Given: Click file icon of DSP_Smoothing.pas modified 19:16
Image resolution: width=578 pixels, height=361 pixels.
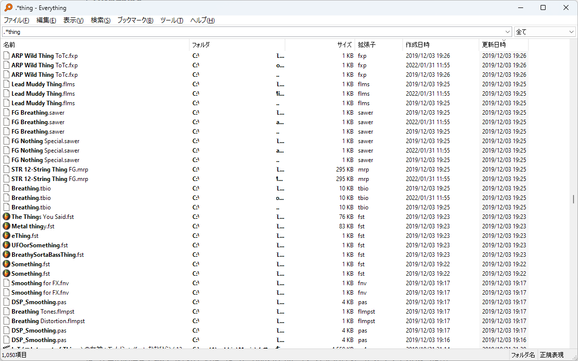Looking at the screenshot, I should [x=6, y=340].
